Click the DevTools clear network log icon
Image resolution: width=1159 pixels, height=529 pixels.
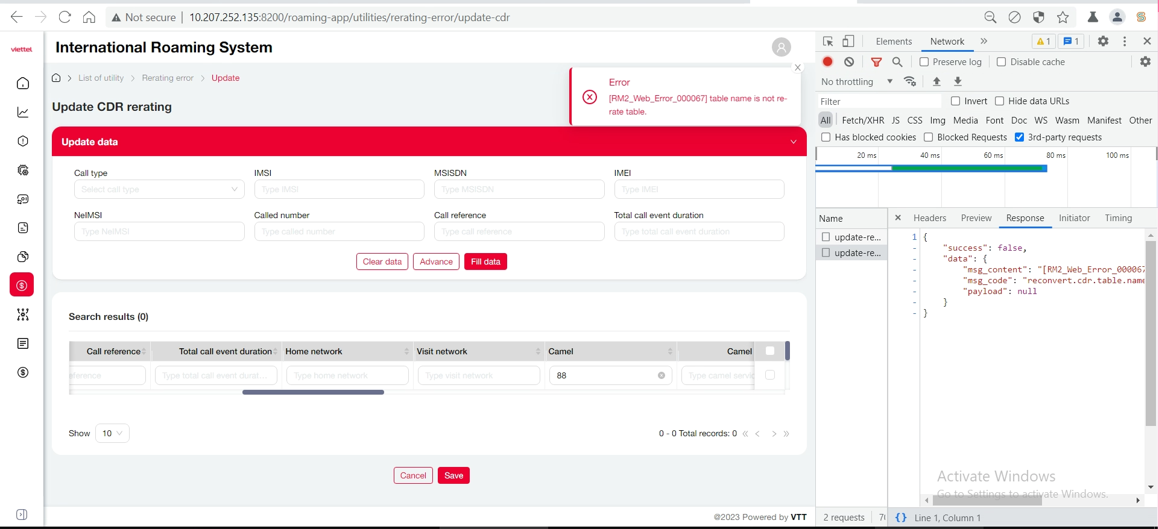tap(849, 61)
